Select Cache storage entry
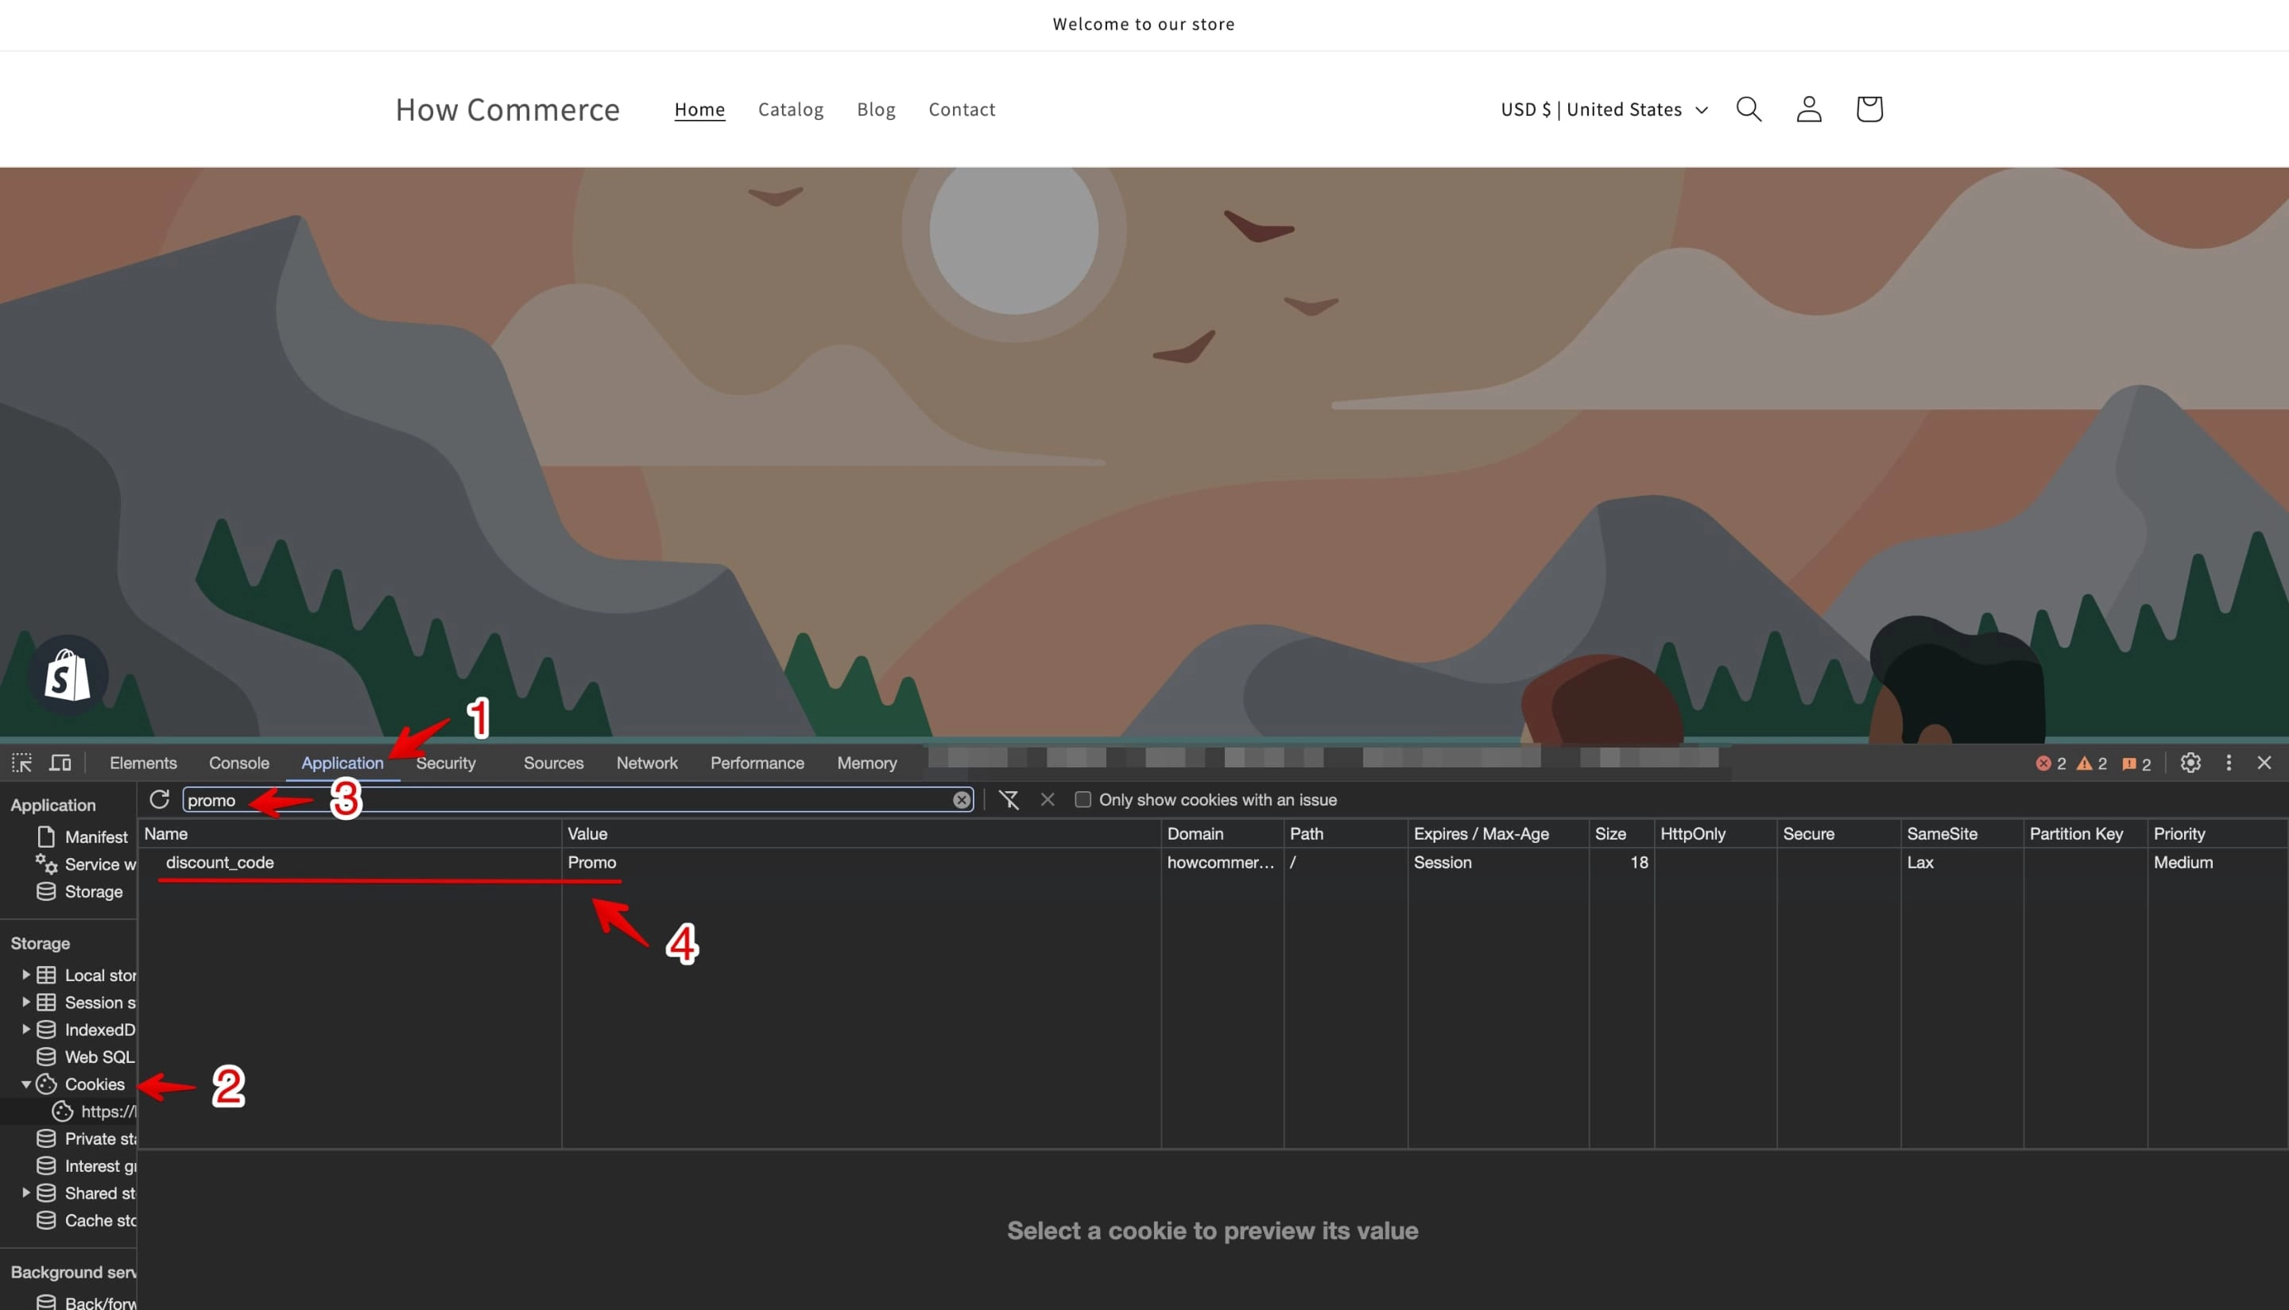Image resolution: width=2289 pixels, height=1310 pixels. [x=87, y=1221]
